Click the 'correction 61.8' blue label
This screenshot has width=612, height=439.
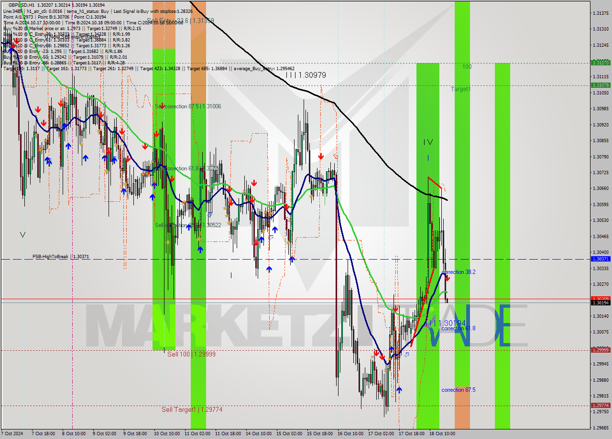click(x=459, y=328)
